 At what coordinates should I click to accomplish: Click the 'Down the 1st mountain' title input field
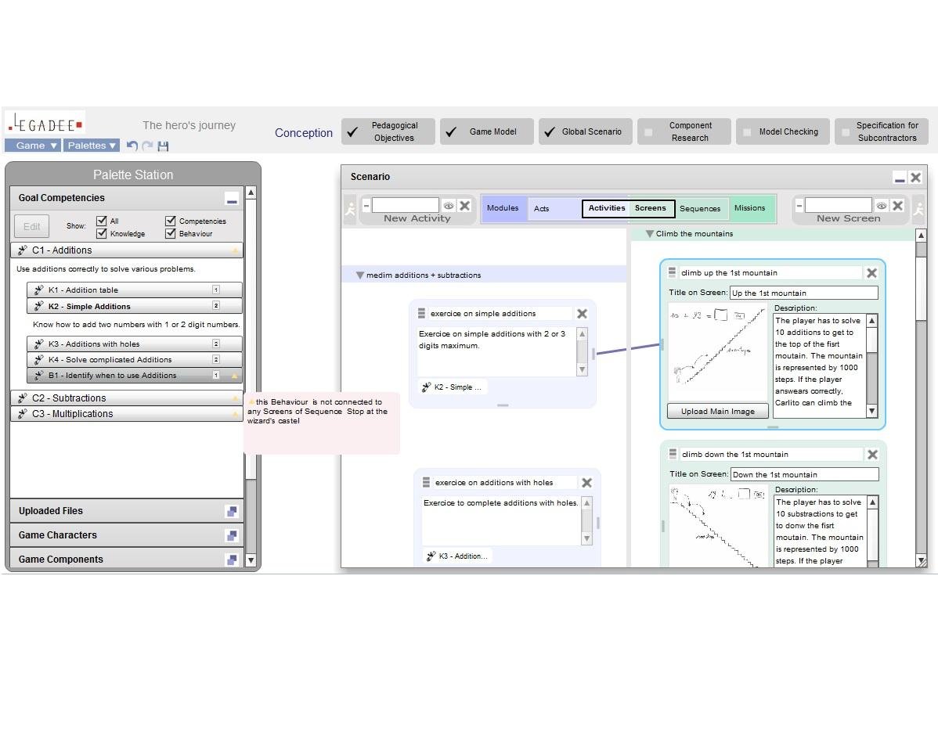click(804, 474)
